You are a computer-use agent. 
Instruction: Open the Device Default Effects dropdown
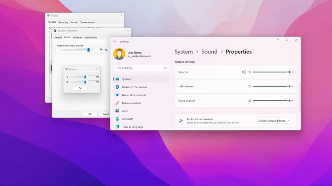pos(274,121)
